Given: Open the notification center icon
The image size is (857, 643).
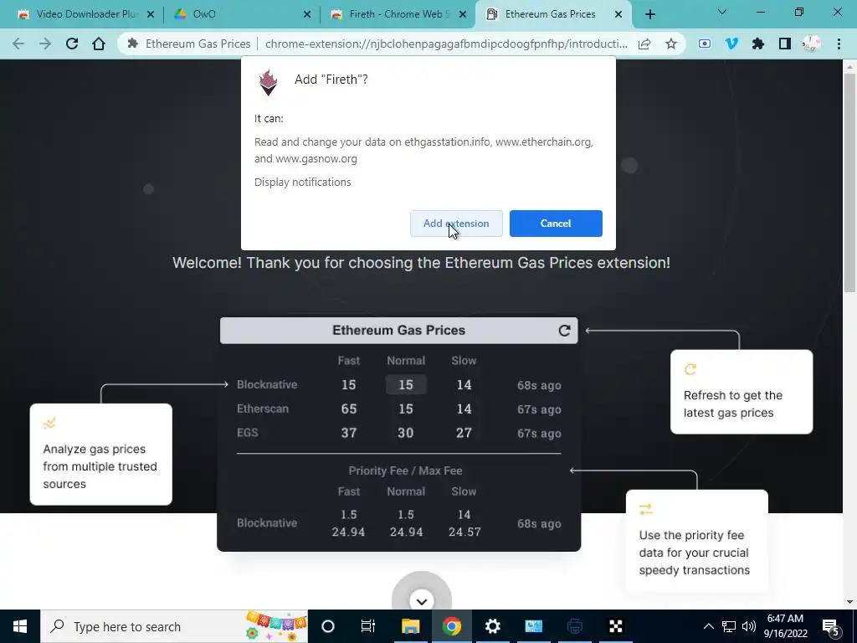Looking at the screenshot, I should (831, 626).
